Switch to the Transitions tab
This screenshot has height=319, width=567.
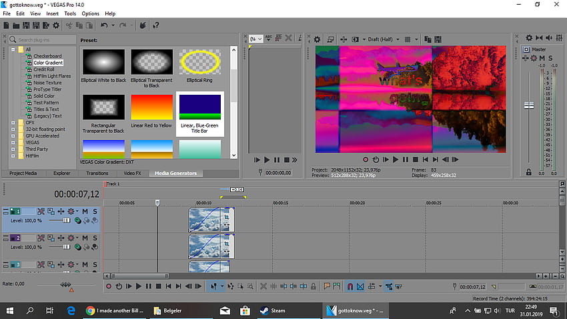pos(97,174)
